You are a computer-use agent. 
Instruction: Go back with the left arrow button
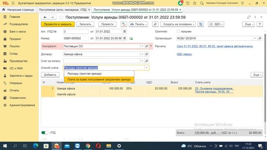[45, 17]
